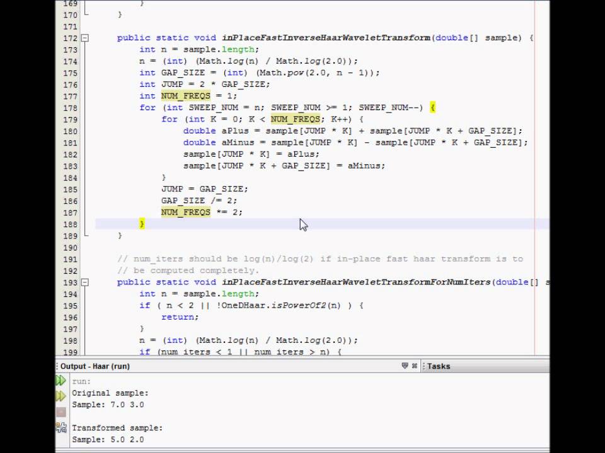Collapse the code fold at line 172
This screenshot has height=453, width=605.
click(x=85, y=38)
